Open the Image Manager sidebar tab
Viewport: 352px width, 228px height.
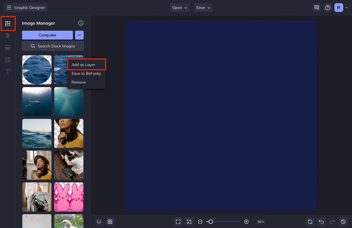pos(8,23)
